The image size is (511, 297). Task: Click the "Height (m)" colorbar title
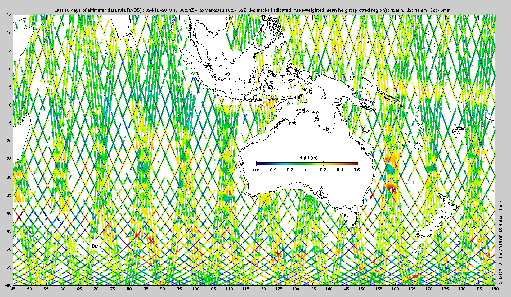click(x=307, y=158)
